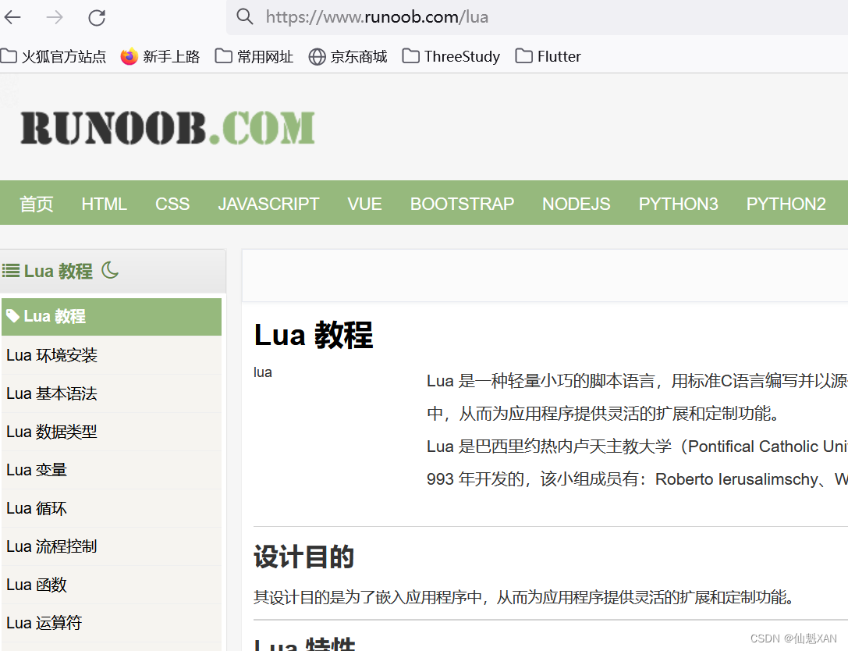The image size is (848, 651).
Task: Open the Lua 环境安装 tutorial page
Action: [51, 355]
